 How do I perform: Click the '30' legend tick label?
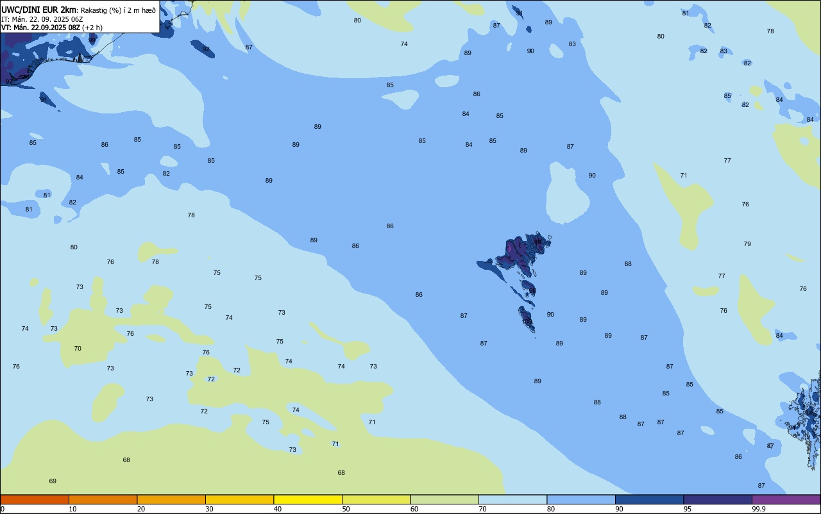click(x=209, y=509)
